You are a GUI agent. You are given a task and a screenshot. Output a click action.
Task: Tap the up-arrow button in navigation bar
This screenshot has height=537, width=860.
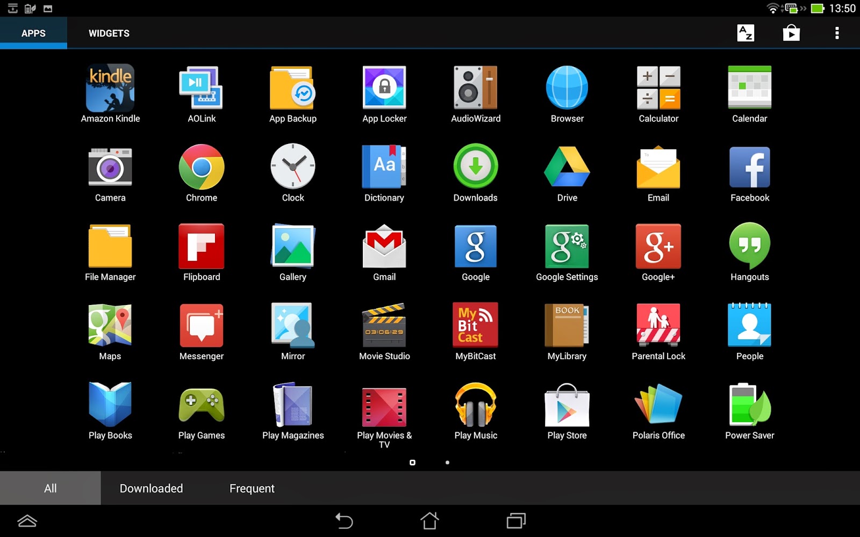[x=27, y=520]
